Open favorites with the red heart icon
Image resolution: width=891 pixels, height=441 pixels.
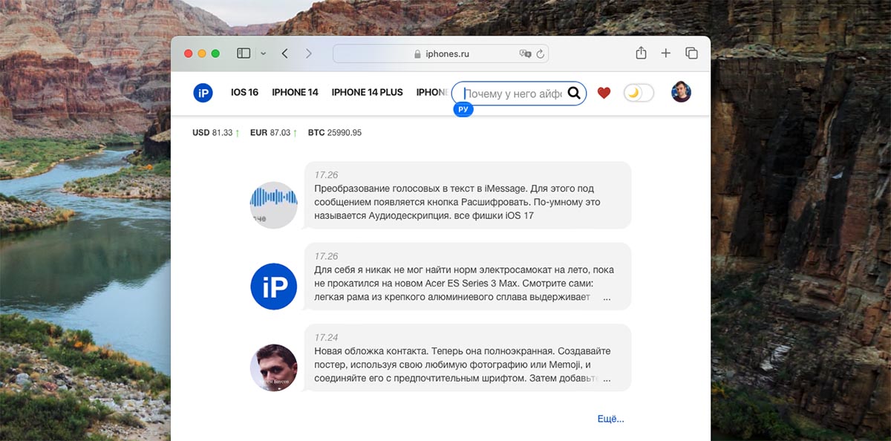(x=604, y=93)
